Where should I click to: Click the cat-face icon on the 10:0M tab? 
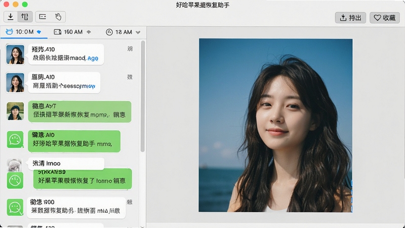click(x=9, y=32)
